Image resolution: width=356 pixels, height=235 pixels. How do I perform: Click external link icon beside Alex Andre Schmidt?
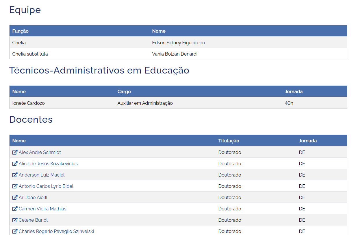15,152
